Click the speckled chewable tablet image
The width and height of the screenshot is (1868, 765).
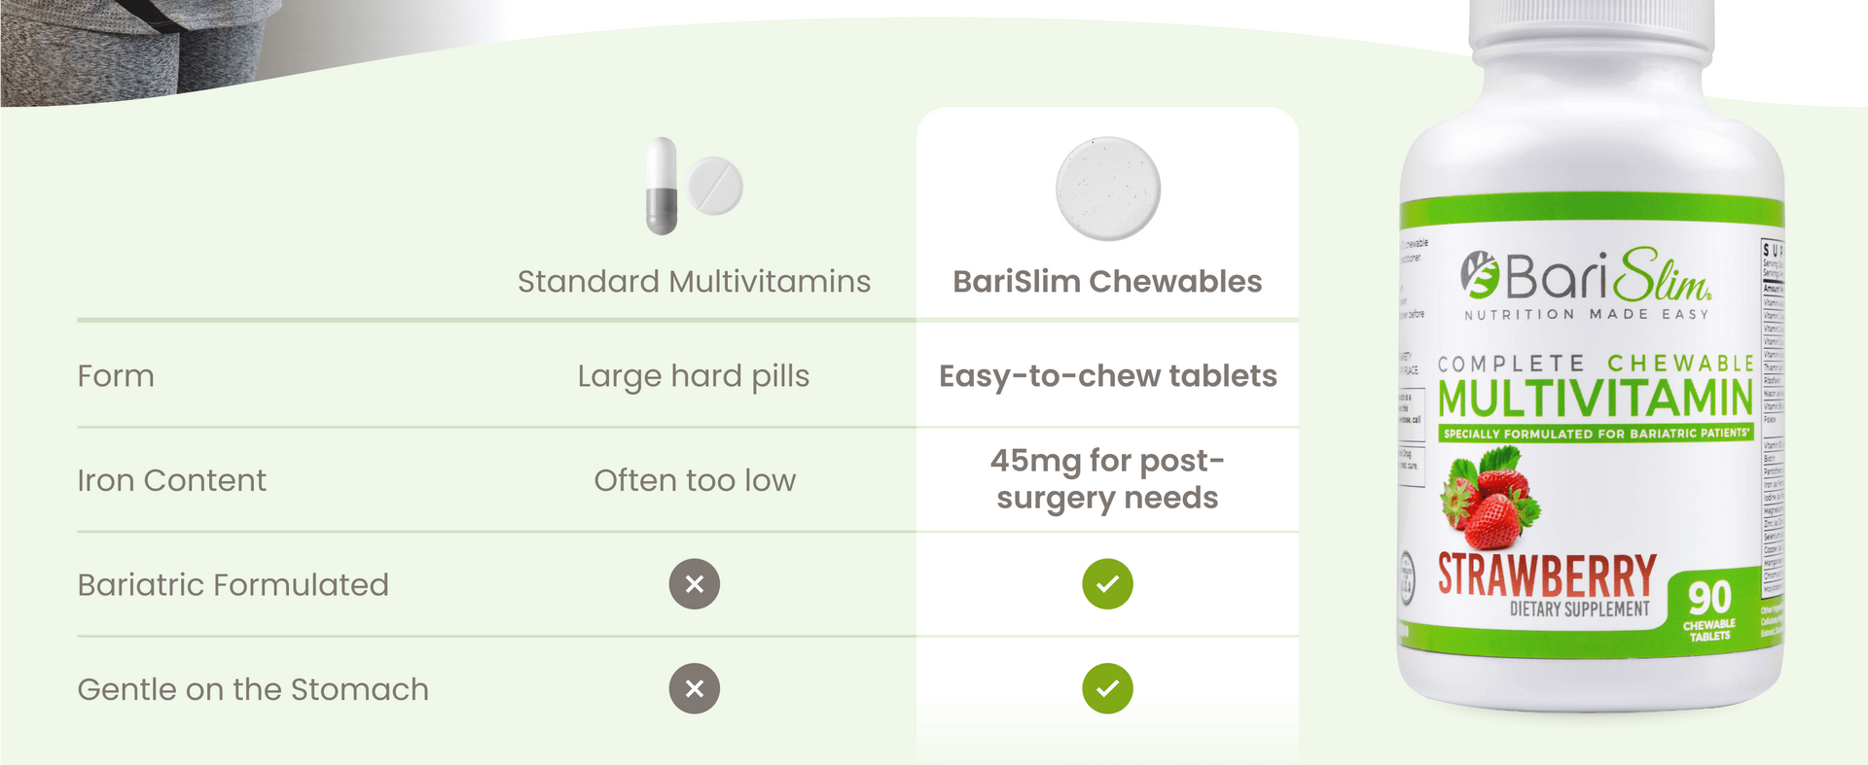1108,189
